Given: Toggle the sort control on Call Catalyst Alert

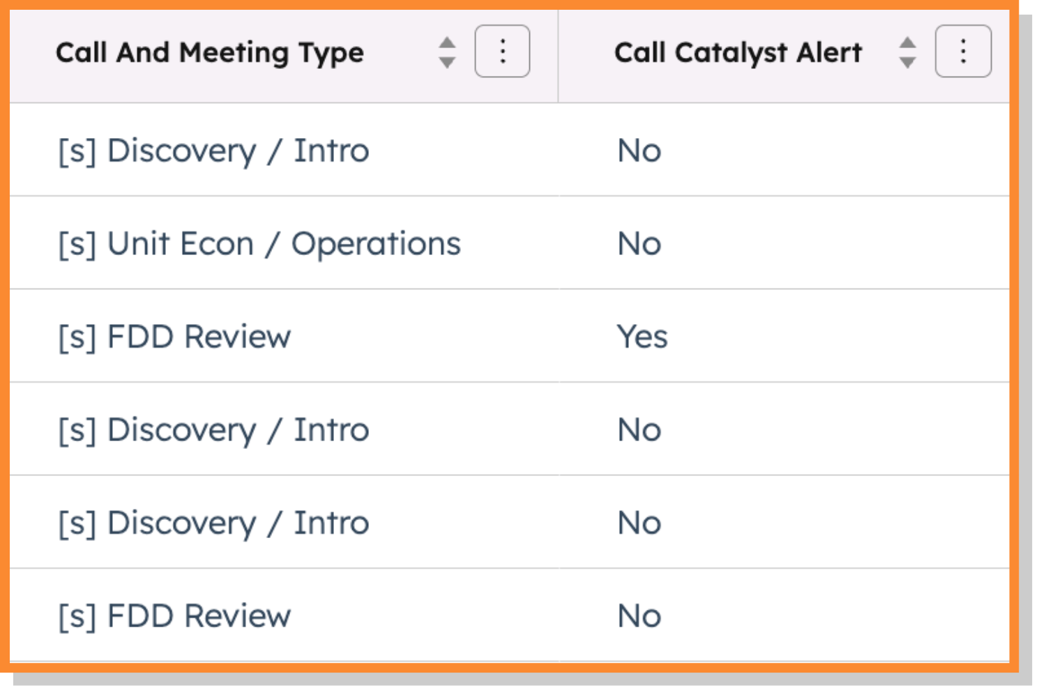Looking at the screenshot, I should point(908,51).
